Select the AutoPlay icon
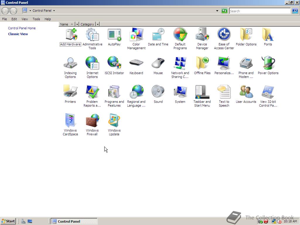Image resolution: width=300 pixels, height=225 pixels. pyautogui.click(x=114, y=37)
